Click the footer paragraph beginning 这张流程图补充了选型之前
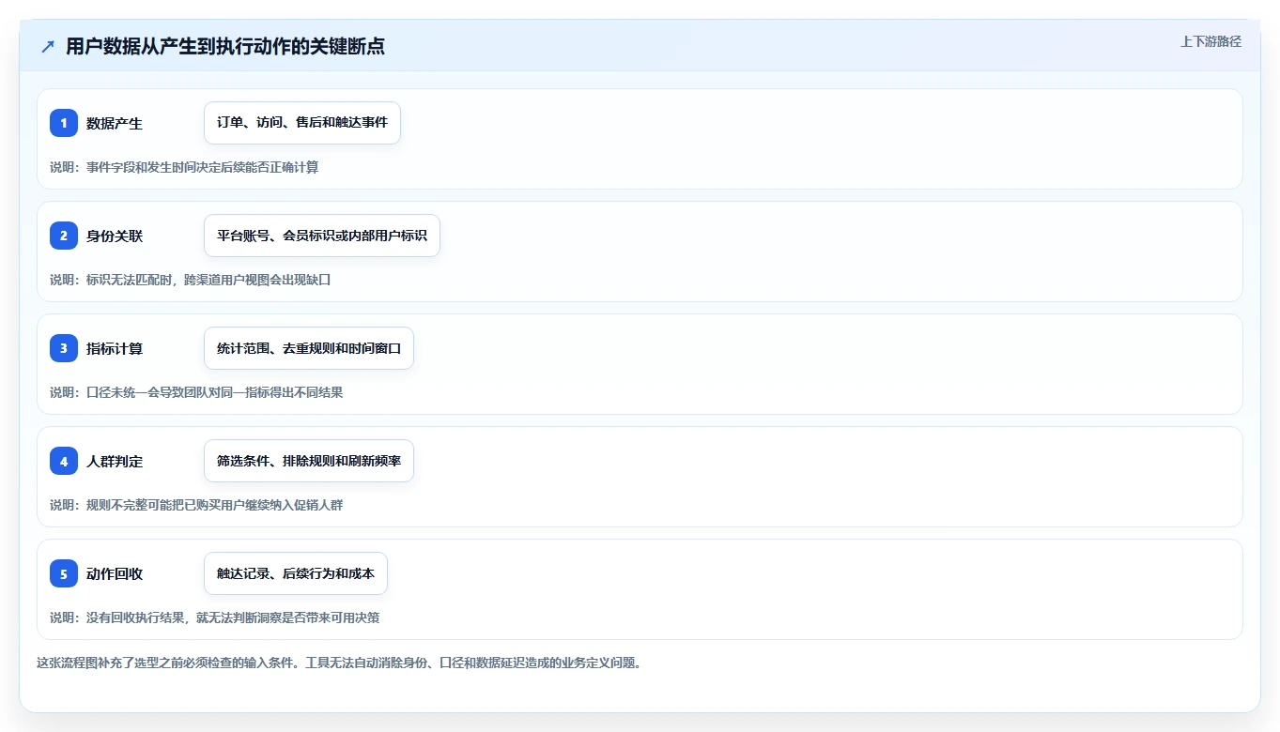Viewport: 1280px width, 732px height. 339,663
